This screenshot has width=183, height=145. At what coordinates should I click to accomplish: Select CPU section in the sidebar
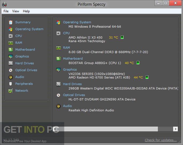(x=19, y=36)
